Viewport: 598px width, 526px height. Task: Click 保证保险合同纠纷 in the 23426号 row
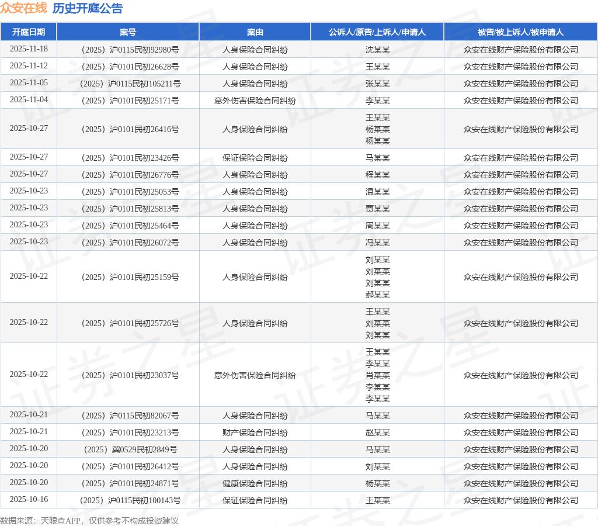(x=255, y=158)
